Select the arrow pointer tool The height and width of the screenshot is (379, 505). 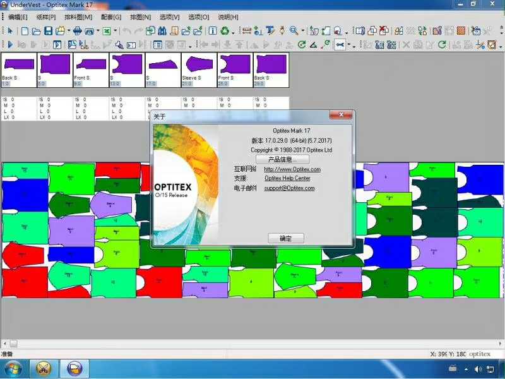10,31
